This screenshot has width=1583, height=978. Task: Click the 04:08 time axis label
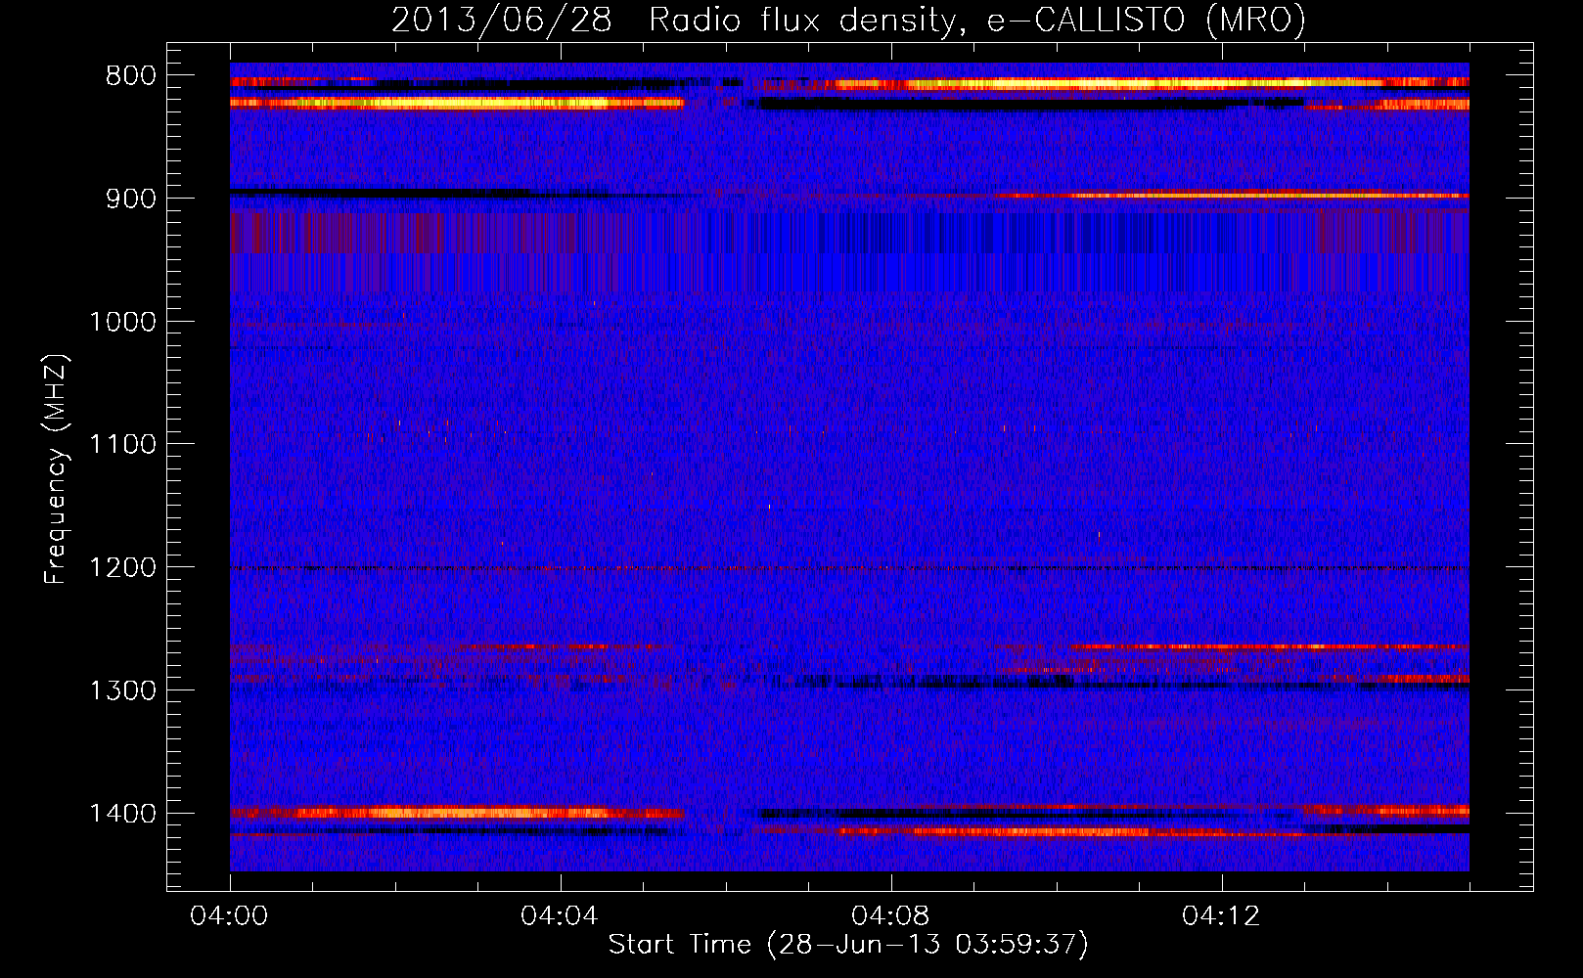(x=891, y=916)
